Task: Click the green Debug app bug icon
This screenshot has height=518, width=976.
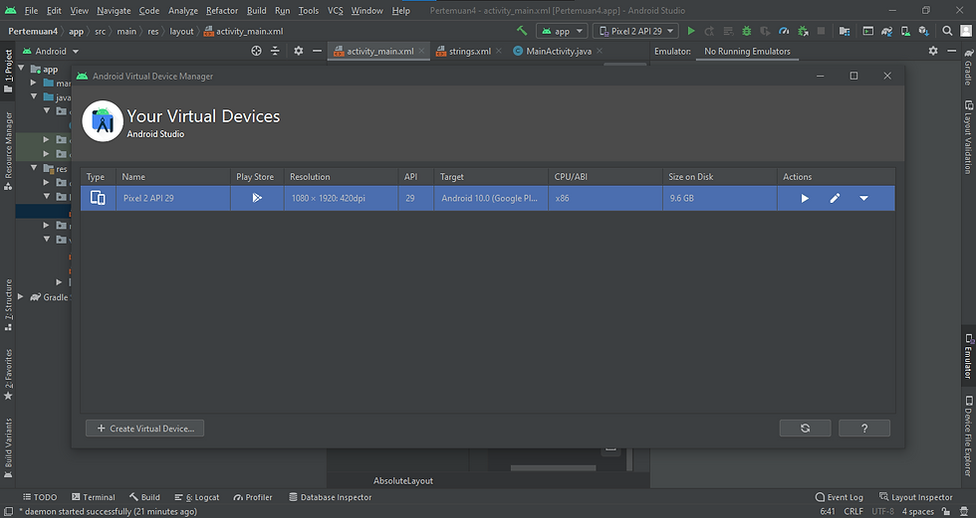Action: 746,31
